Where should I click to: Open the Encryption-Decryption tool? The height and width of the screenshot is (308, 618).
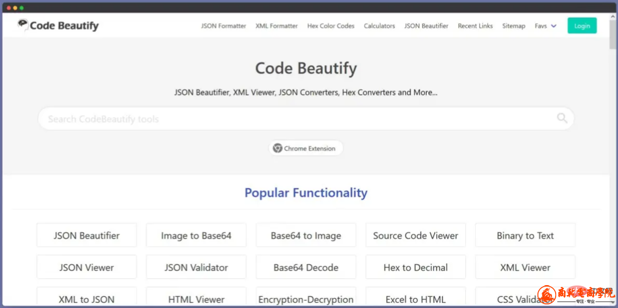tap(306, 297)
